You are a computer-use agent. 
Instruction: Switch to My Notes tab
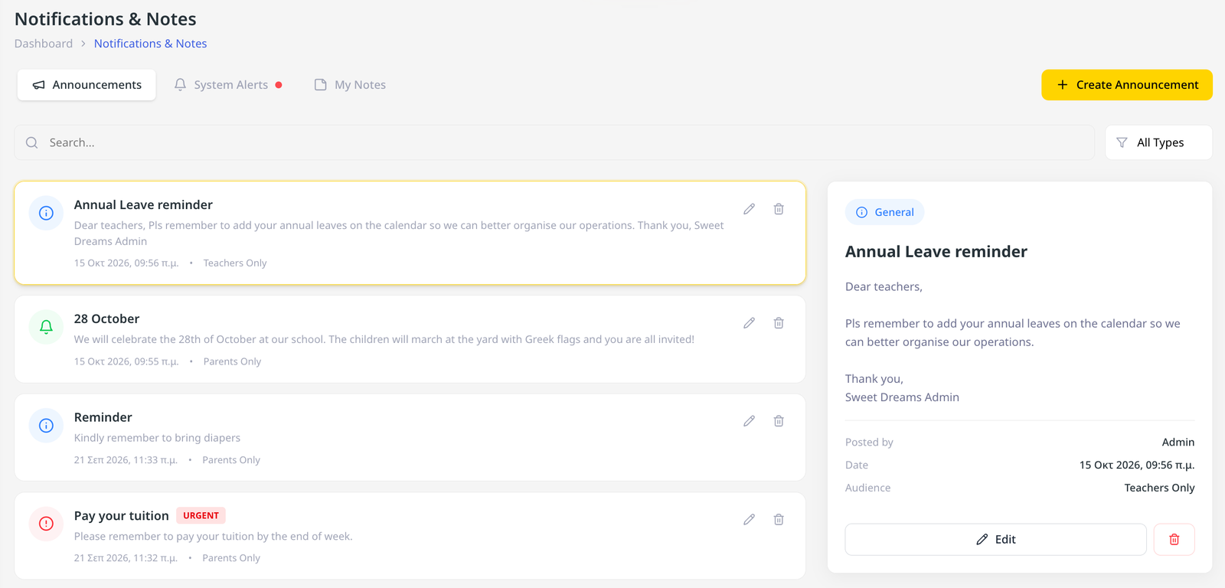[350, 85]
